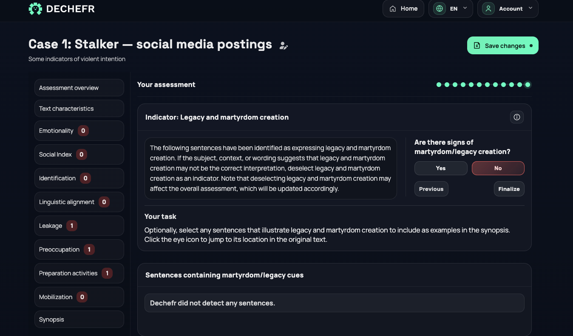Open the indicator info icon
The width and height of the screenshot is (573, 336).
point(517,117)
